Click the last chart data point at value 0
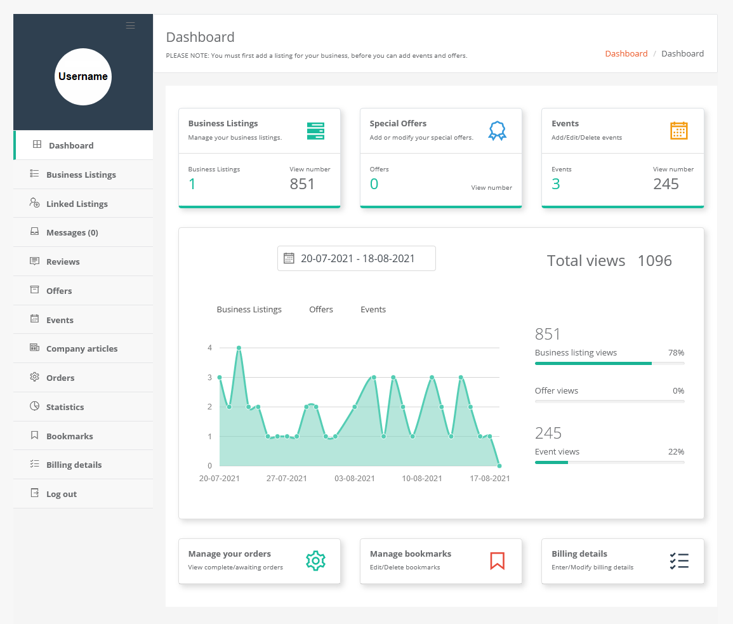 click(499, 466)
